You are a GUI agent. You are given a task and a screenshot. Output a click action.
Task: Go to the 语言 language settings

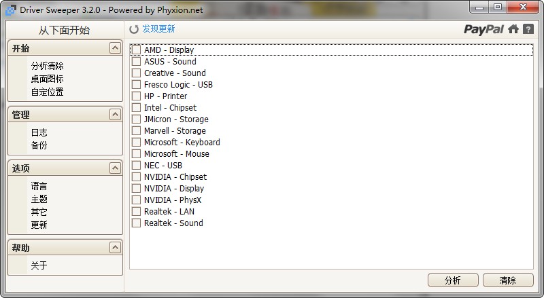point(39,186)
